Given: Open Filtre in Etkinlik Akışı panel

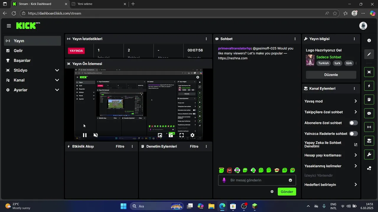Looking at the screenshot, I should [x=120, y=146].
